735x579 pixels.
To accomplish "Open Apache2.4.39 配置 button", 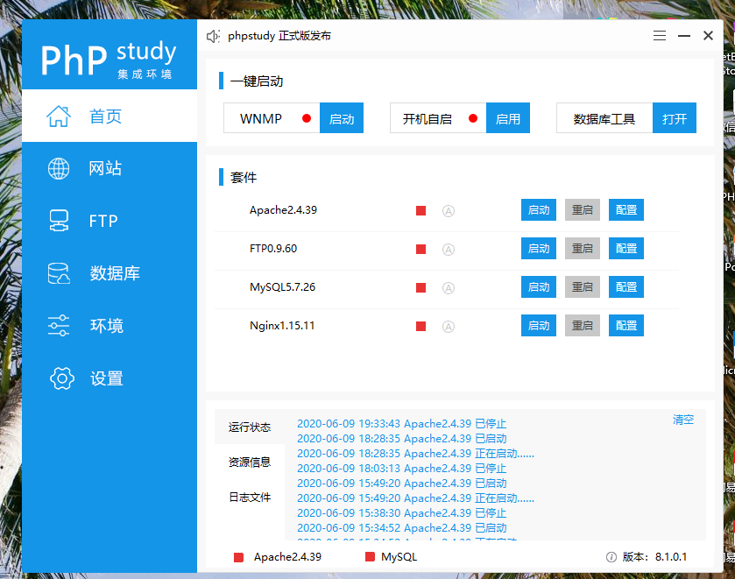I will tap(626, 209).
